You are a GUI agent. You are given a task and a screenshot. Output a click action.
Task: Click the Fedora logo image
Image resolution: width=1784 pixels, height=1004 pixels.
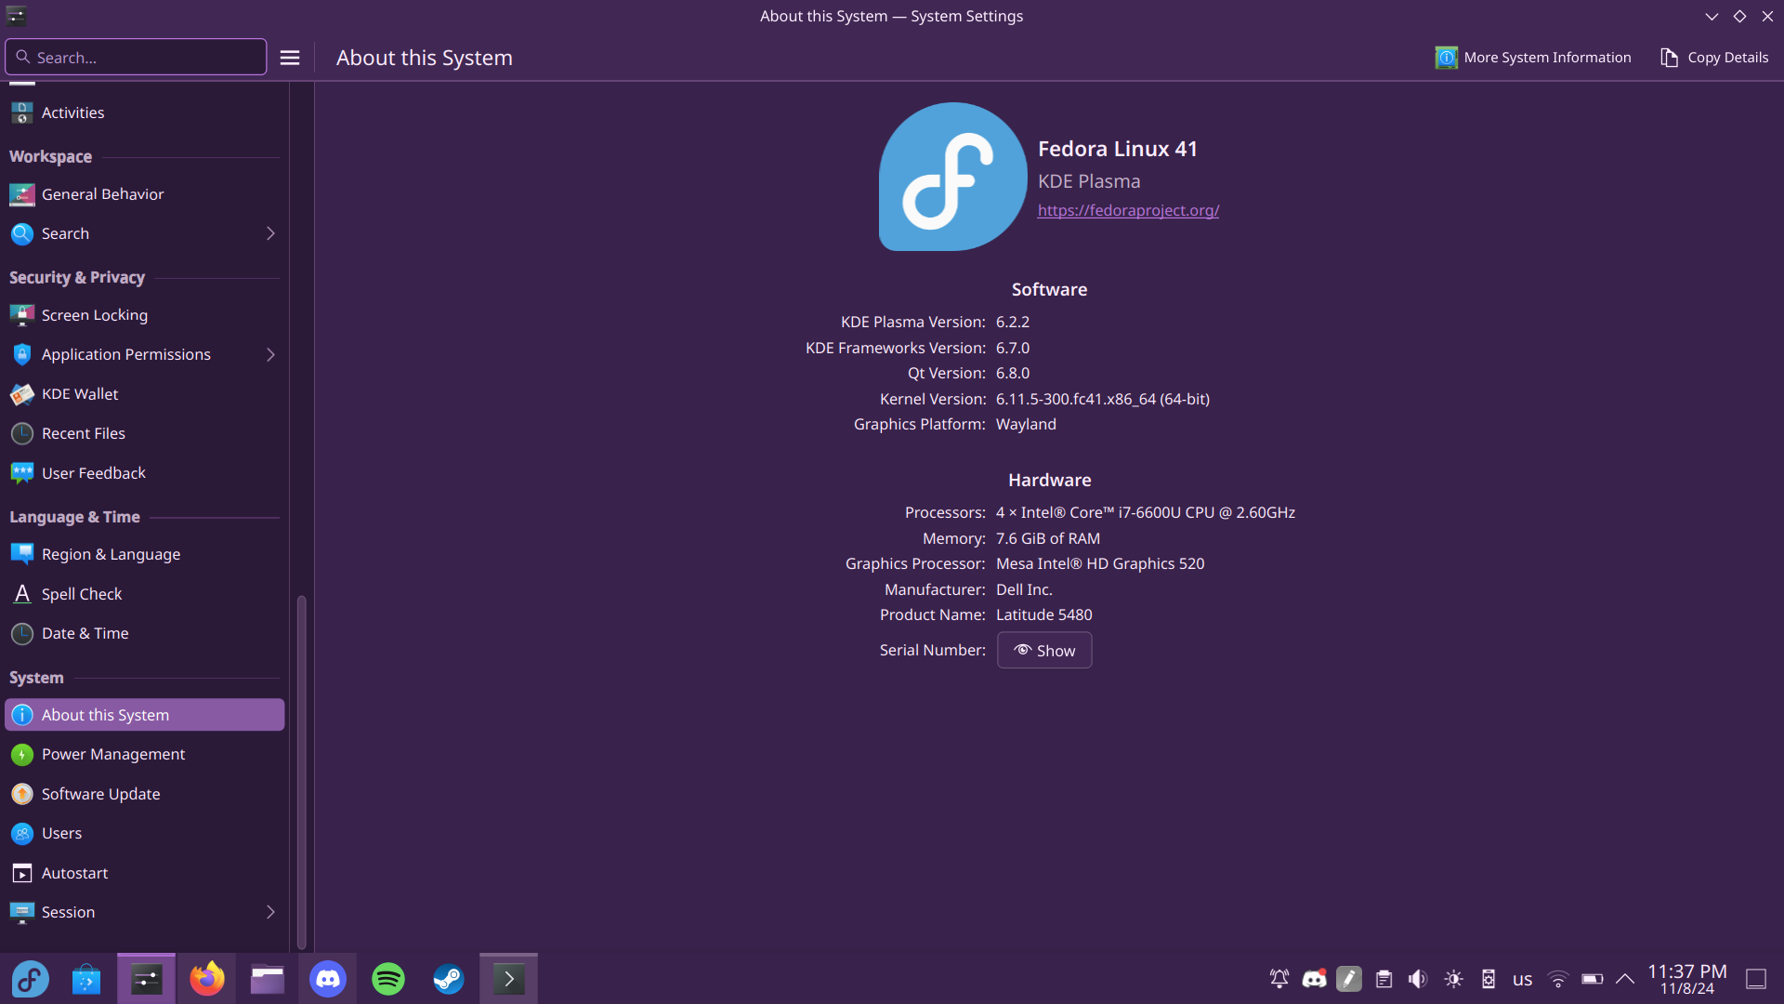(952, 177)
